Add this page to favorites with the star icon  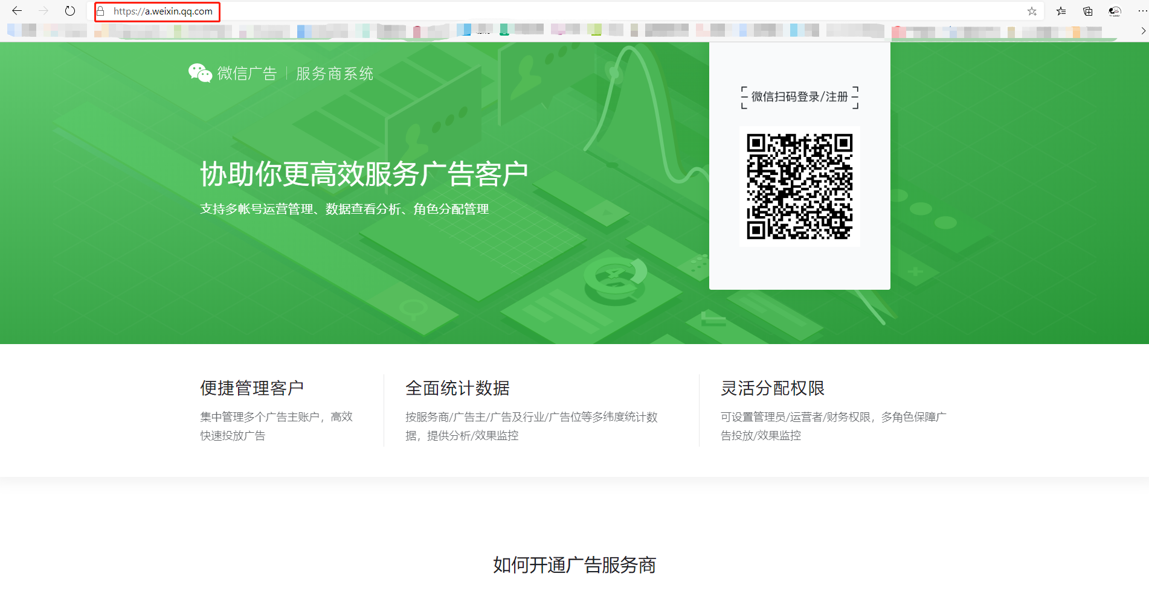1032,11
